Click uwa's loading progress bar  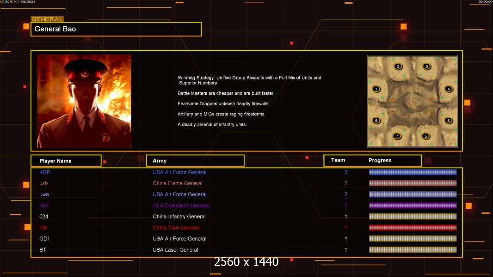[413, 194]
